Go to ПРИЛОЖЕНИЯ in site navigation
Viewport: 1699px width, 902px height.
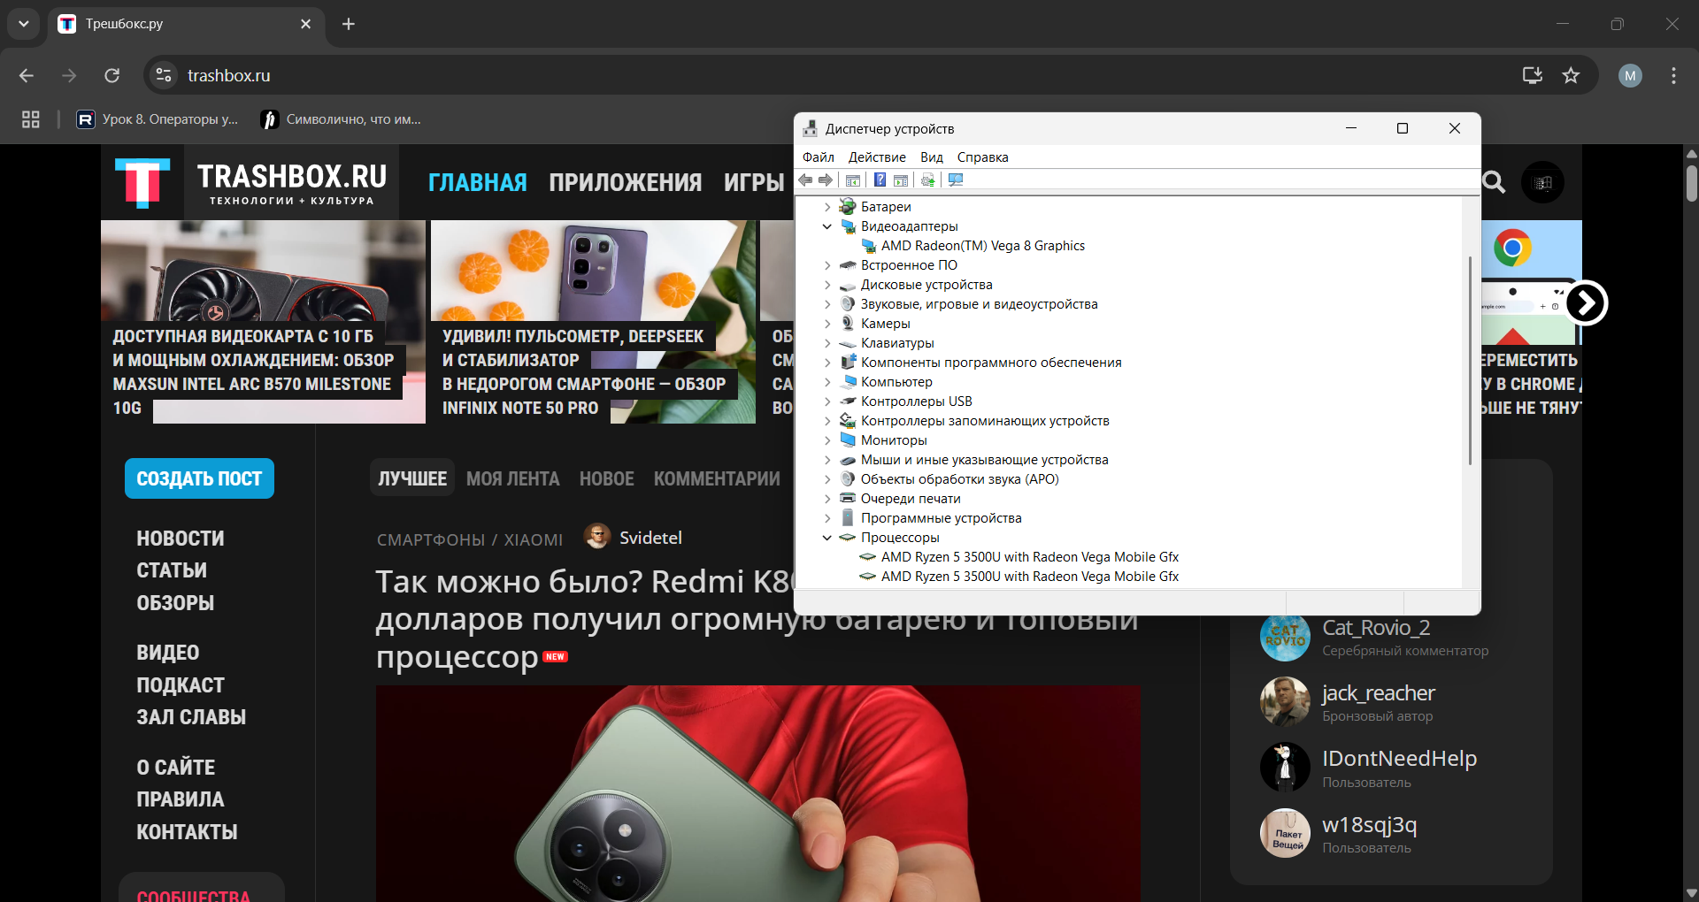click(626, 183)
